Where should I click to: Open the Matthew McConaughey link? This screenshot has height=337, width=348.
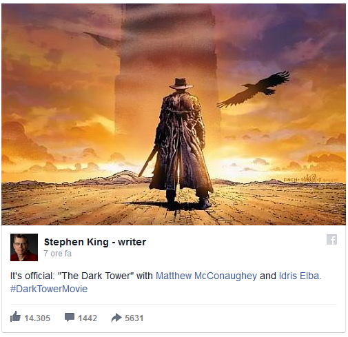click(206, 276)
